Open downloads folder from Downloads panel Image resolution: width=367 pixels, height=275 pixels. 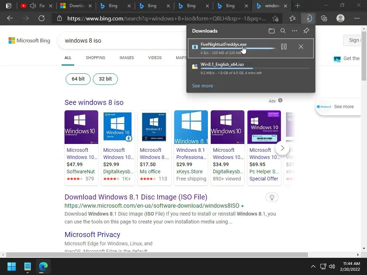(272, 31)
